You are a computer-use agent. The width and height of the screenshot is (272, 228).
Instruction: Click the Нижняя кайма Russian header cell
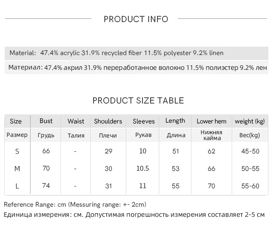(211, 135)
